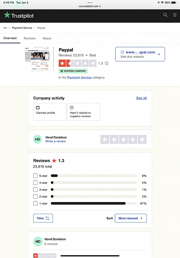Viewport: 180px width, 258px height.
Task: Open the About tab
Action: [47, 38]
